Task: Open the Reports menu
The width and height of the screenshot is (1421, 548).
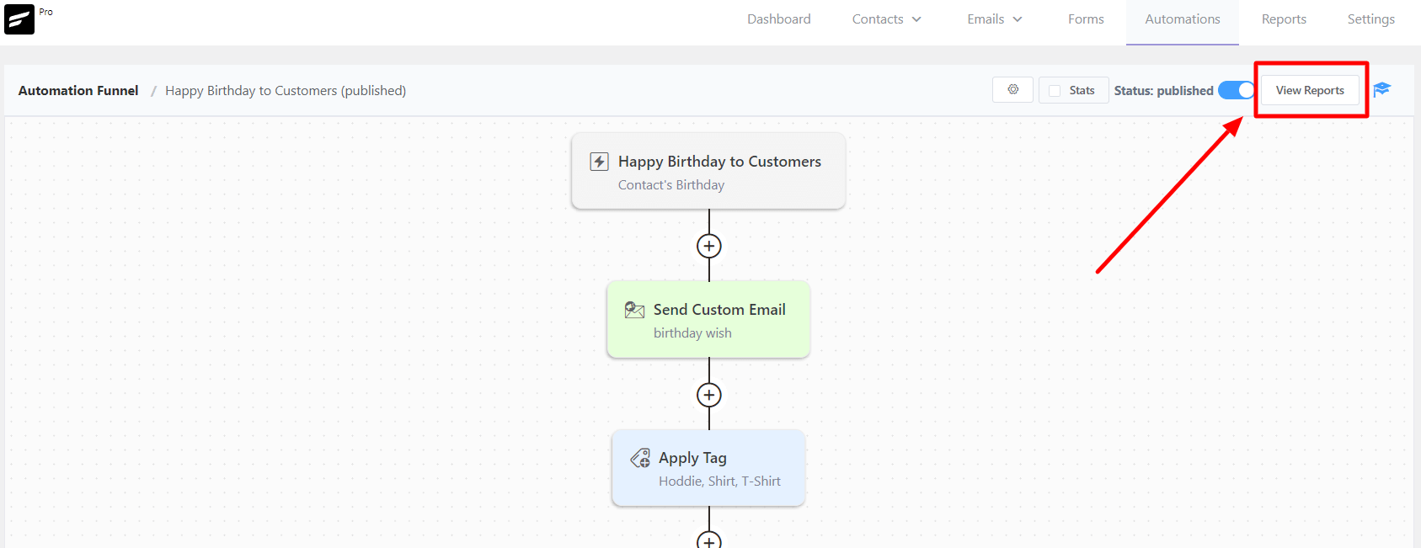Action: 1284,19
